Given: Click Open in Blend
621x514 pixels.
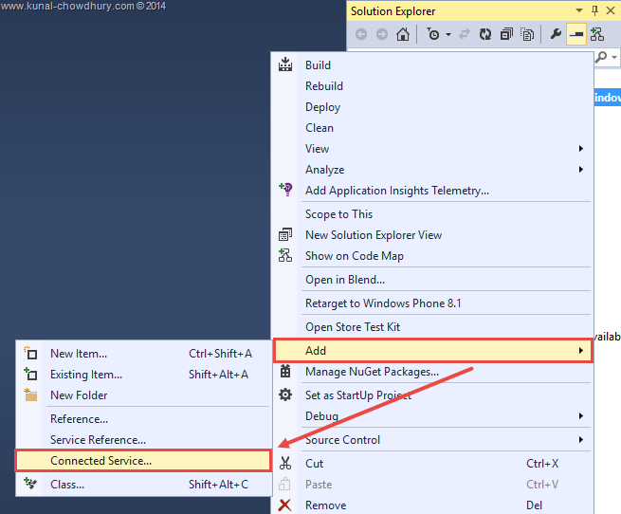Looking at the screenshot, I should [x=433, y=280].
